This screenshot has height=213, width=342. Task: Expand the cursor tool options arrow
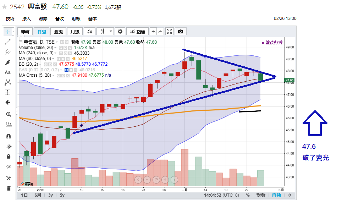pos(13,32)
